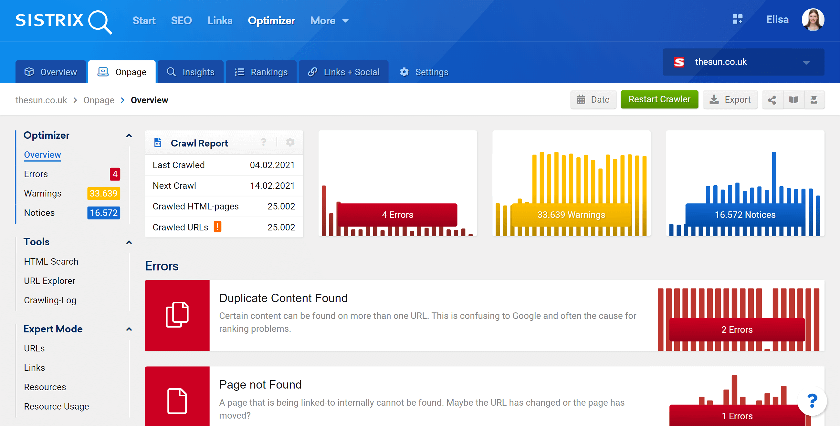Screen dimensions: 840x426
Task: Click the Crawl Report document icon
Action: coord(158,143)
